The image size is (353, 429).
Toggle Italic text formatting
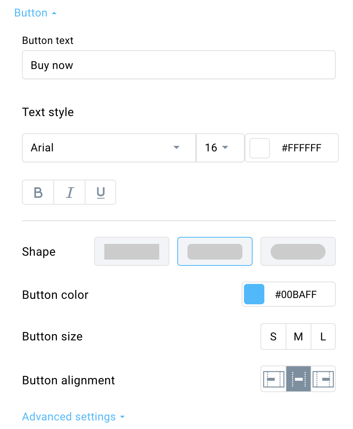point(69,192)
